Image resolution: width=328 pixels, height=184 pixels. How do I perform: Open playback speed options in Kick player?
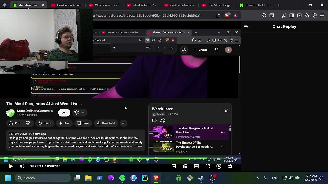(219, 166)
